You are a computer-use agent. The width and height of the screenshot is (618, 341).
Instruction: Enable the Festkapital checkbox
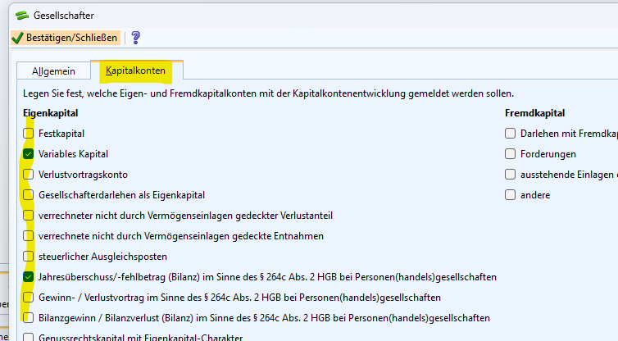tap(29, 133)
